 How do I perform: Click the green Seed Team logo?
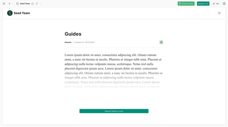click(x=10, y=13)
